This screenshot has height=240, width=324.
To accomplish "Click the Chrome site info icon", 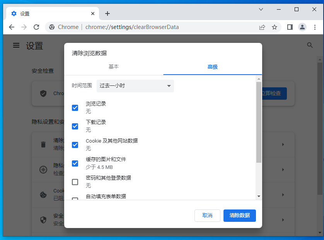I will tap(52, 27).
